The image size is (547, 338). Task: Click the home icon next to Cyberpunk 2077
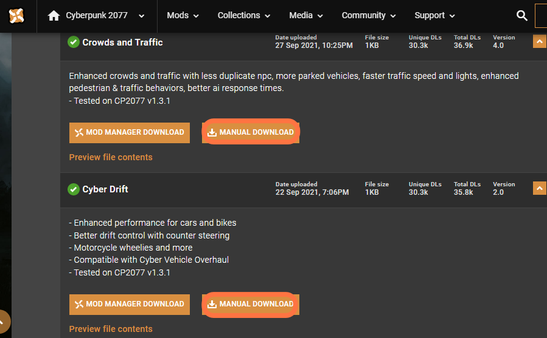pyautogui.click(x=54, y=16)
